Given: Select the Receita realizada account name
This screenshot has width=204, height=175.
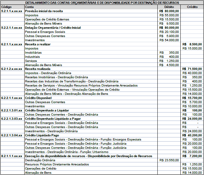Looking at the screenshot, I should tap(38, 69).
